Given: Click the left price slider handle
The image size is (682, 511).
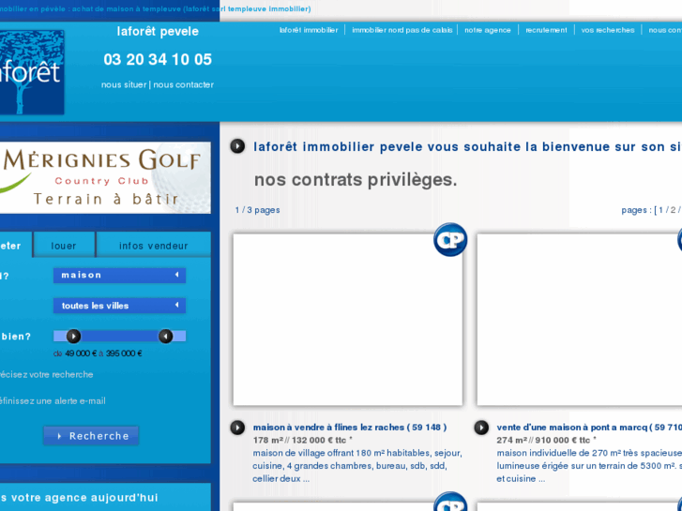Looking at the screenshot, I should click(x=73, y=337).
